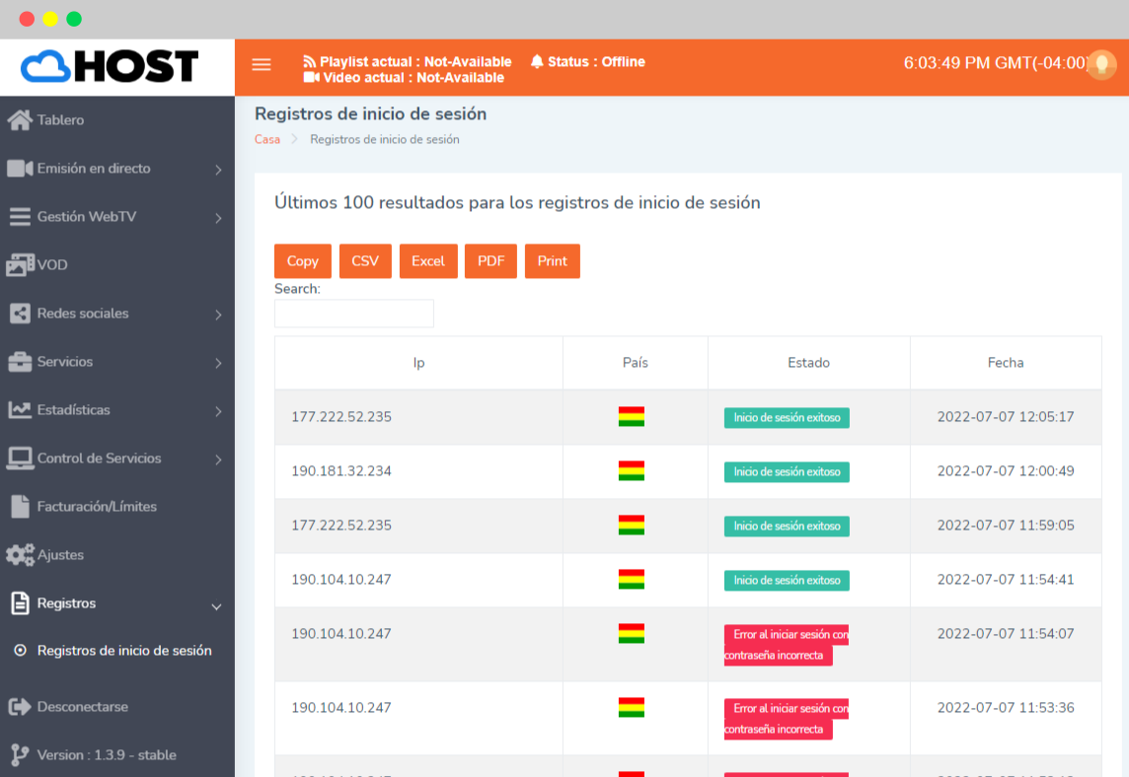Viewport: 1129px width, 777px height.
Task: Click the Redes sociales share icon
Action: pos(20,313)
